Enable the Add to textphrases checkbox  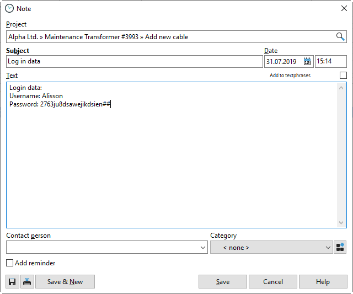[343, 75]
